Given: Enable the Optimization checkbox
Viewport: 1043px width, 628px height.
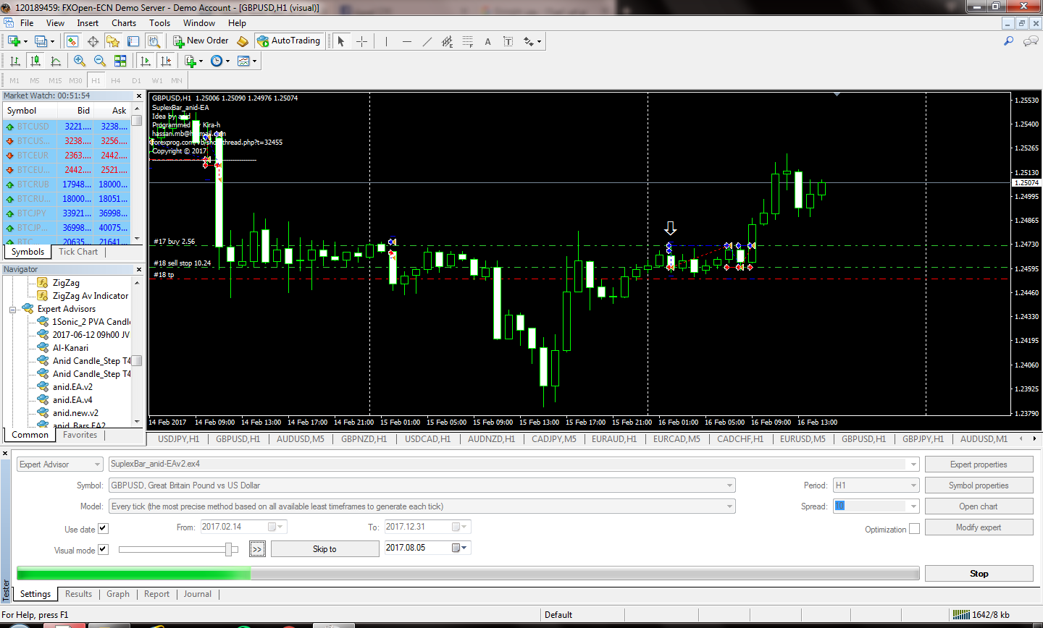Looking at the screenshot, I should [914, 529].
